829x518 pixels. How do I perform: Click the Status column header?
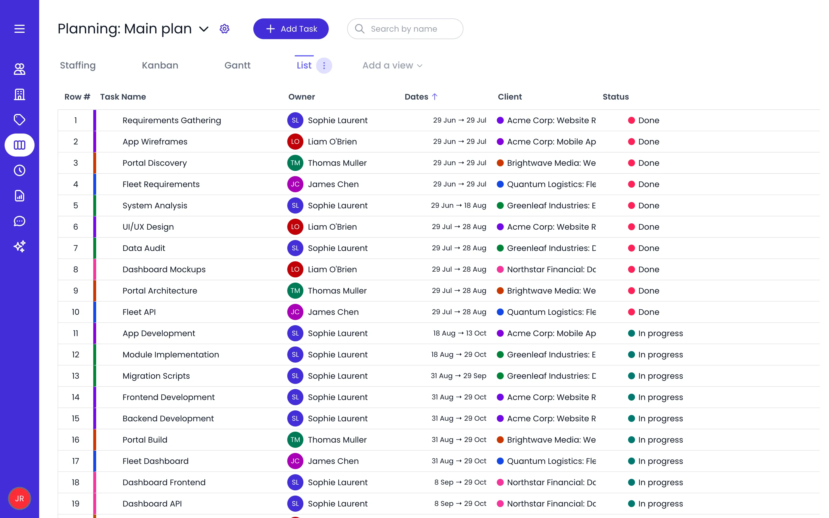pos(616,97)
